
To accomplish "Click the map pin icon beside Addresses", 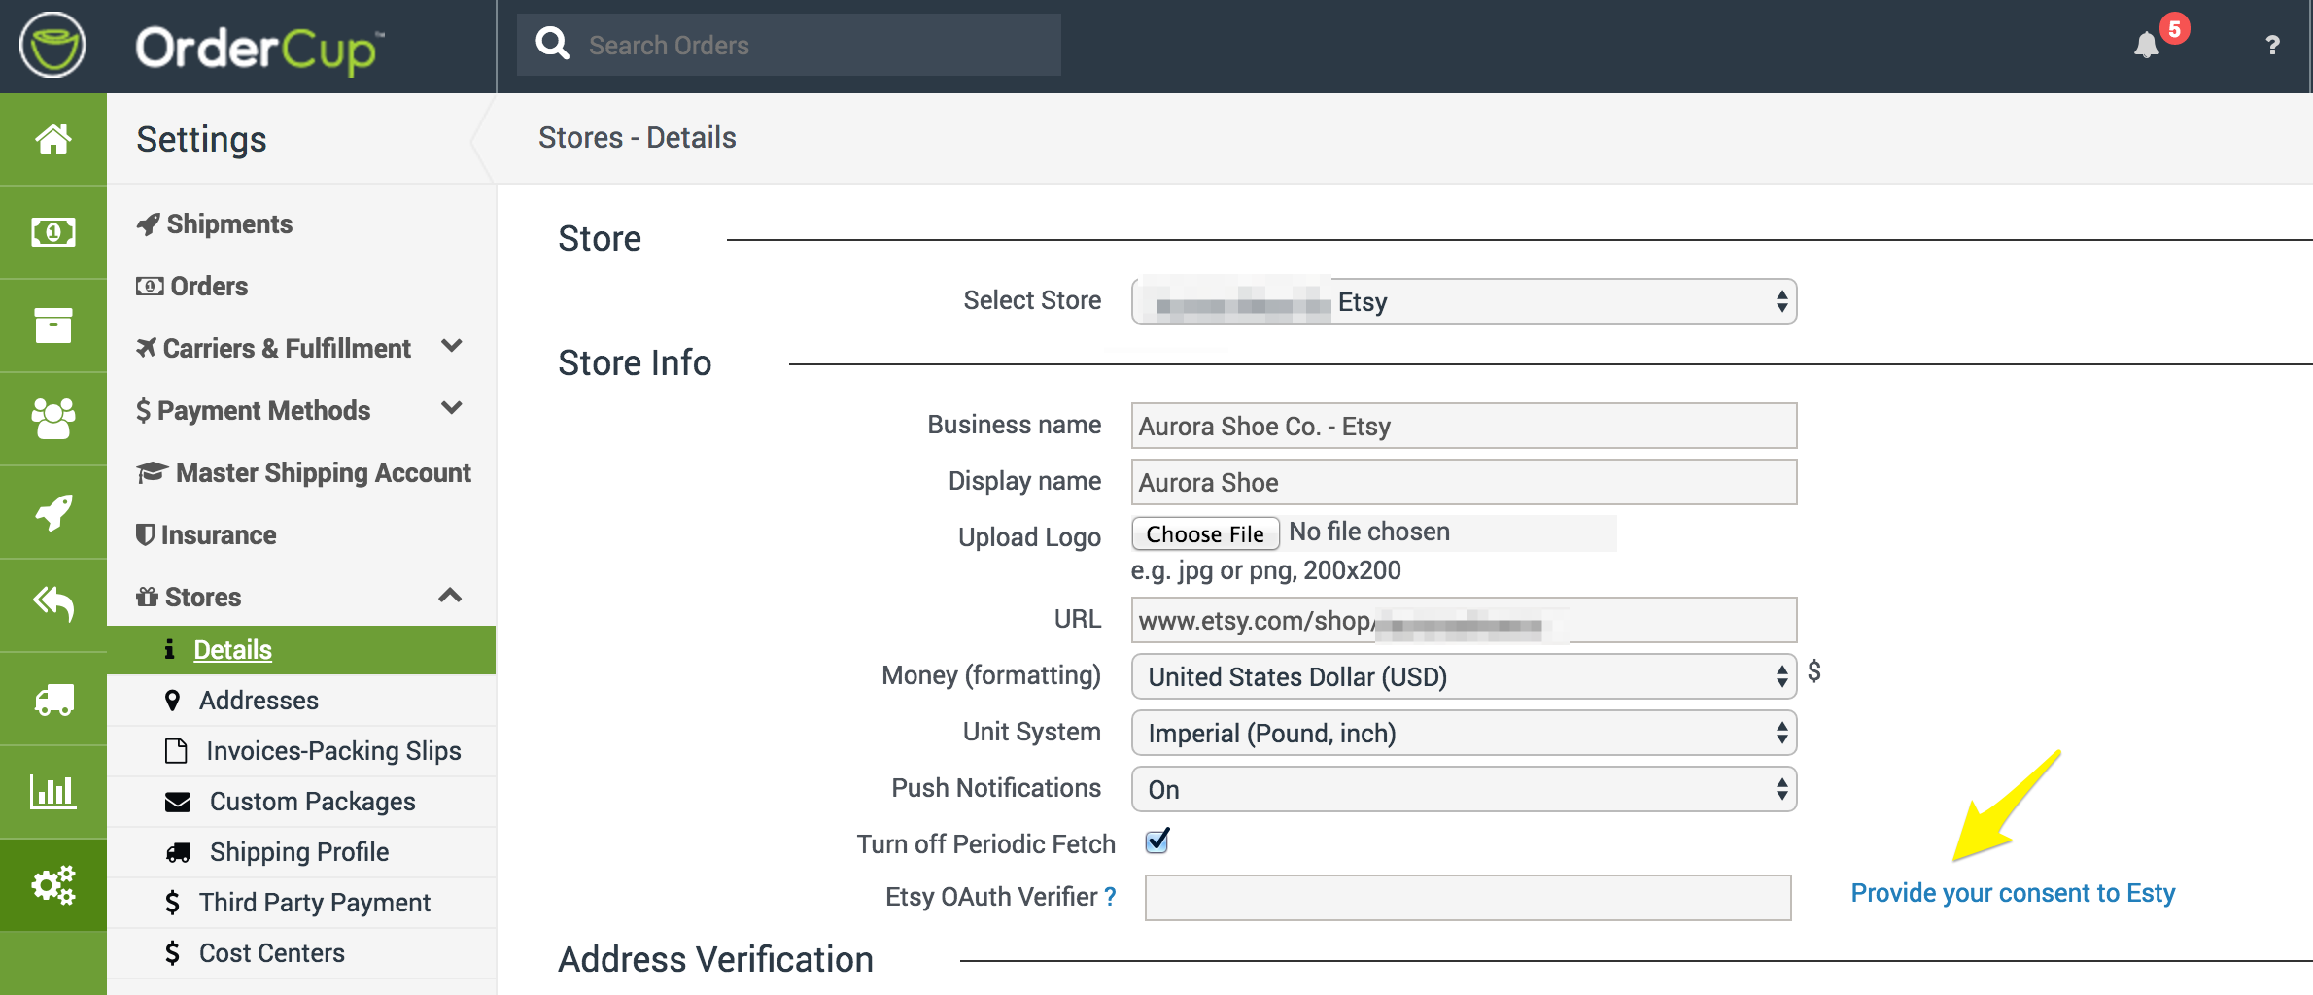I will click(172, 700).
